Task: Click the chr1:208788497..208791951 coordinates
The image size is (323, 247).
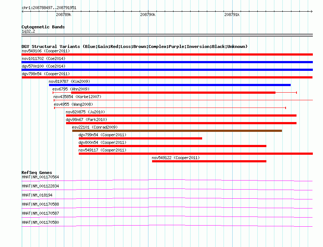Action: point(49,8)
